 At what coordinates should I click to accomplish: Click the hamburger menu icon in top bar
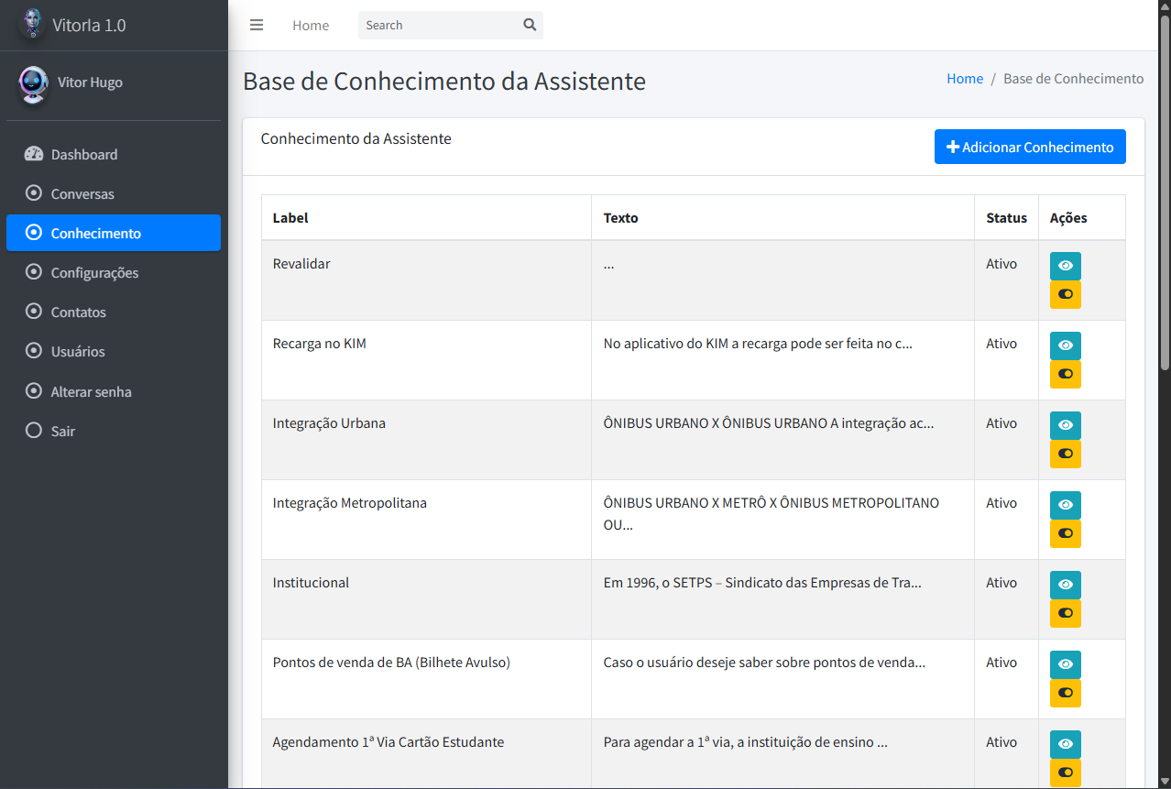[x=257, y=26]
